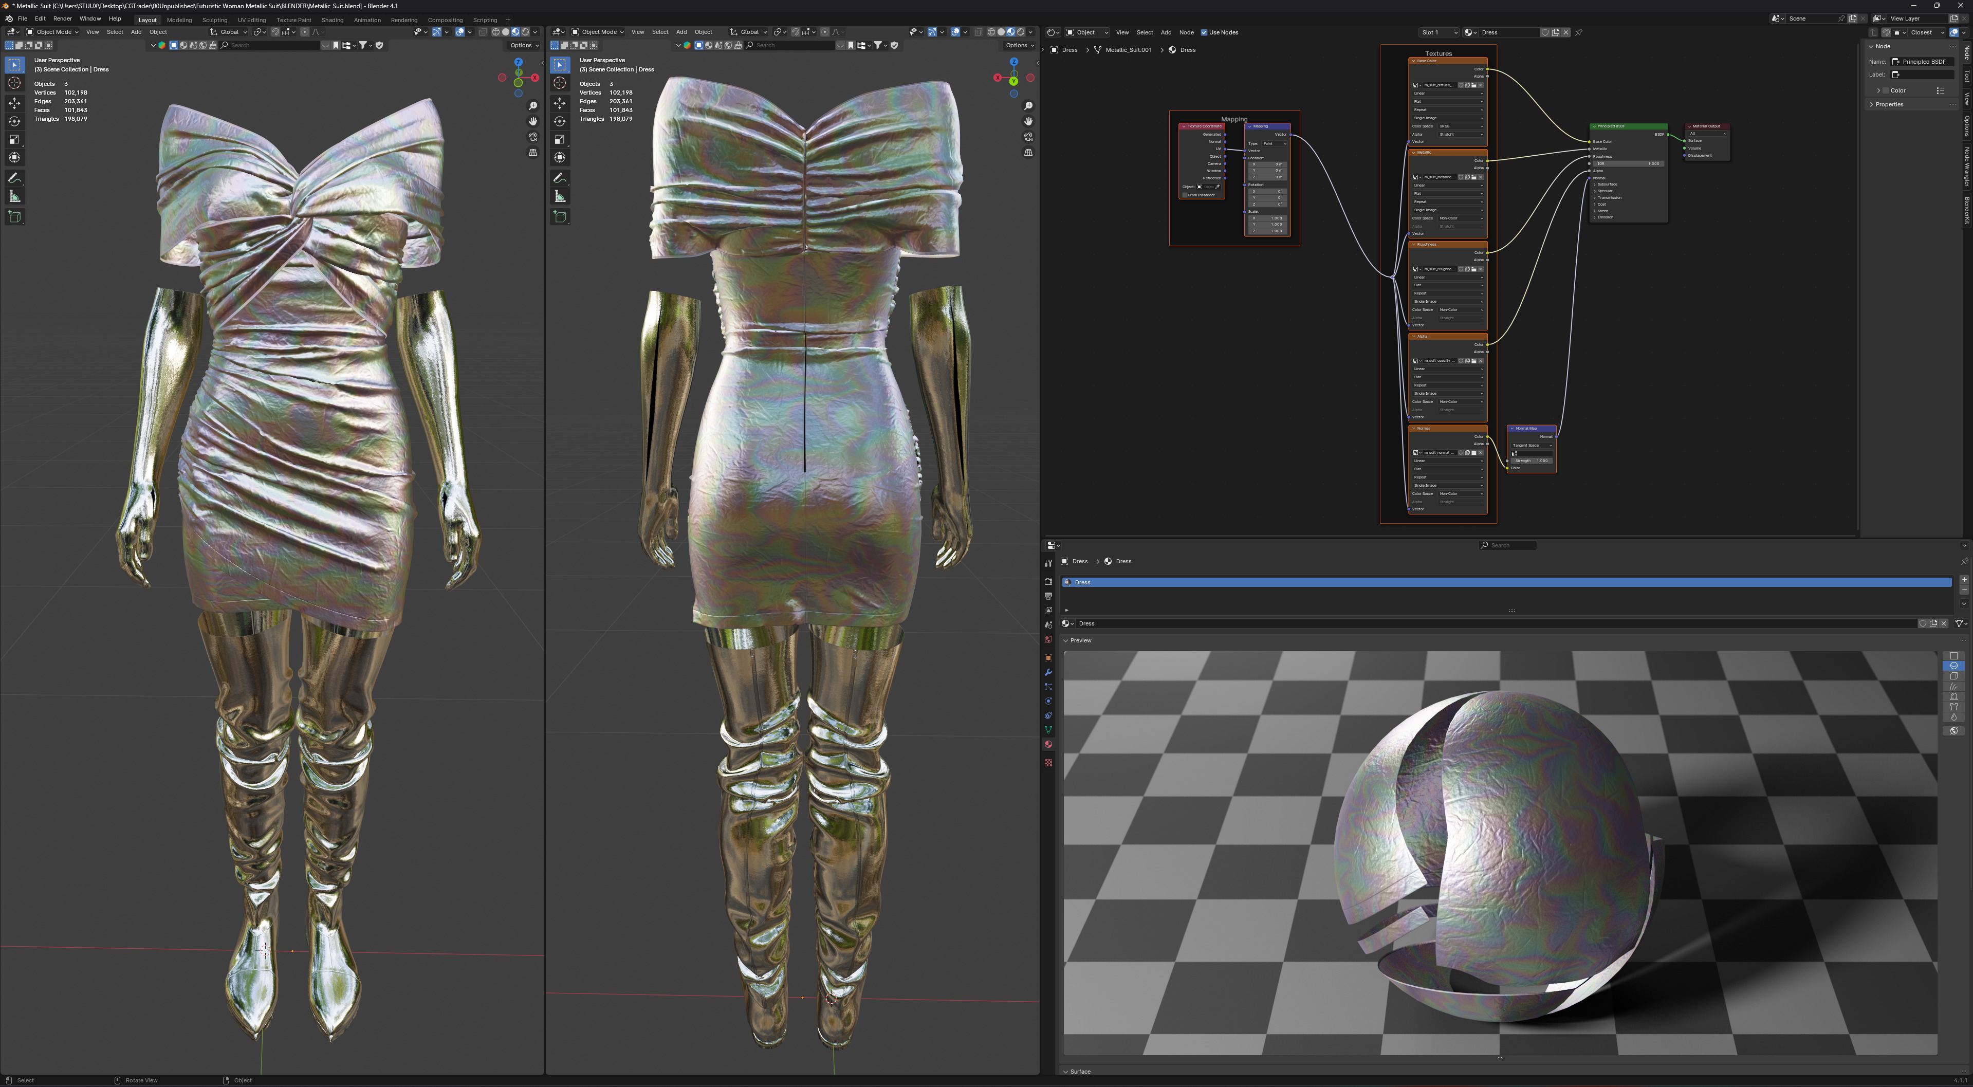The width and height of the screenshot is (1973, 1087).
Task: Open Scene properties tab
Action: 1048,625
